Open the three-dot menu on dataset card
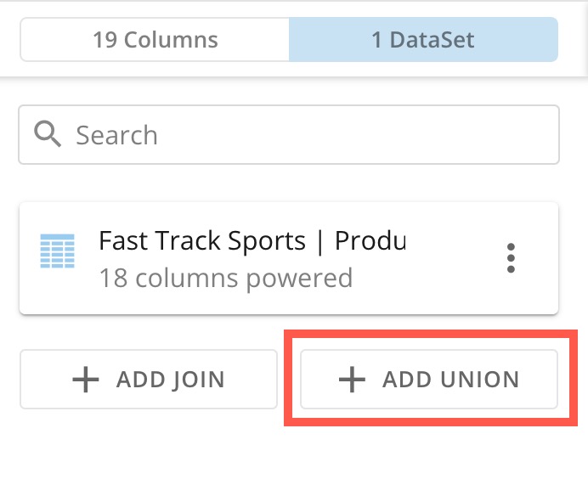Image resolution: width=588 pixels, height=479 pixels. click(x=511, y=258)
